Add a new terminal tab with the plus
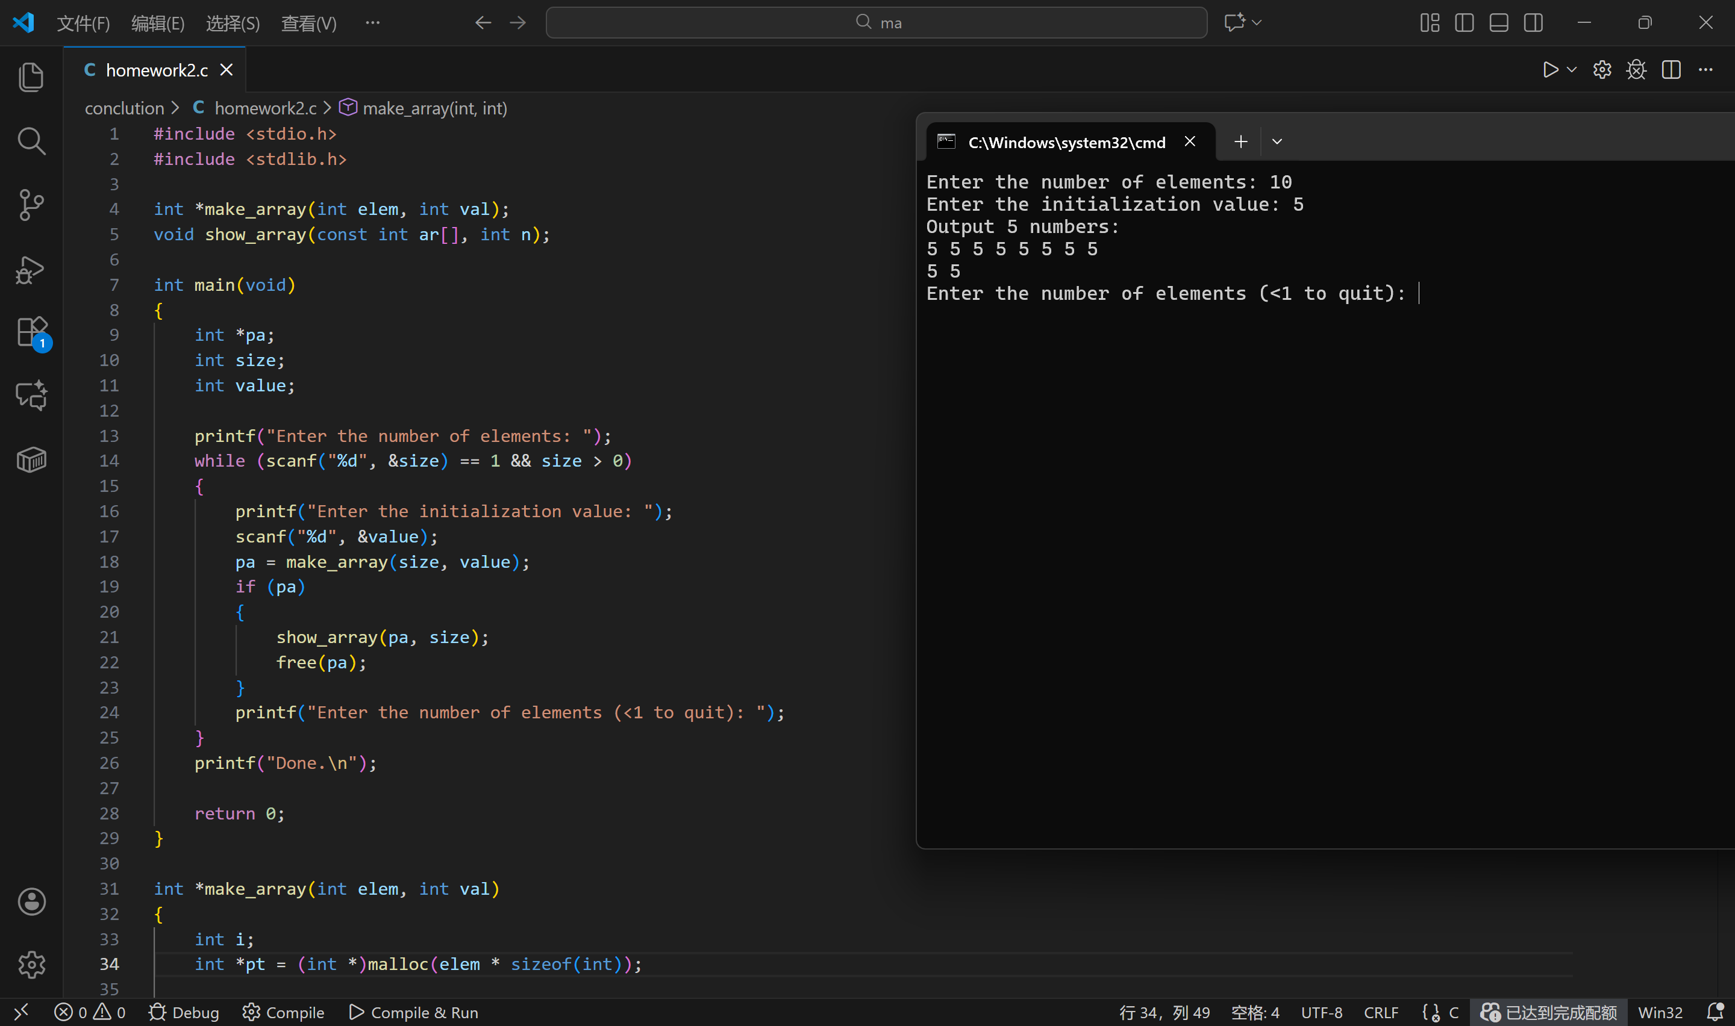The width and height of the screenshot is (1735, 1026). (x=1240, y=141)
